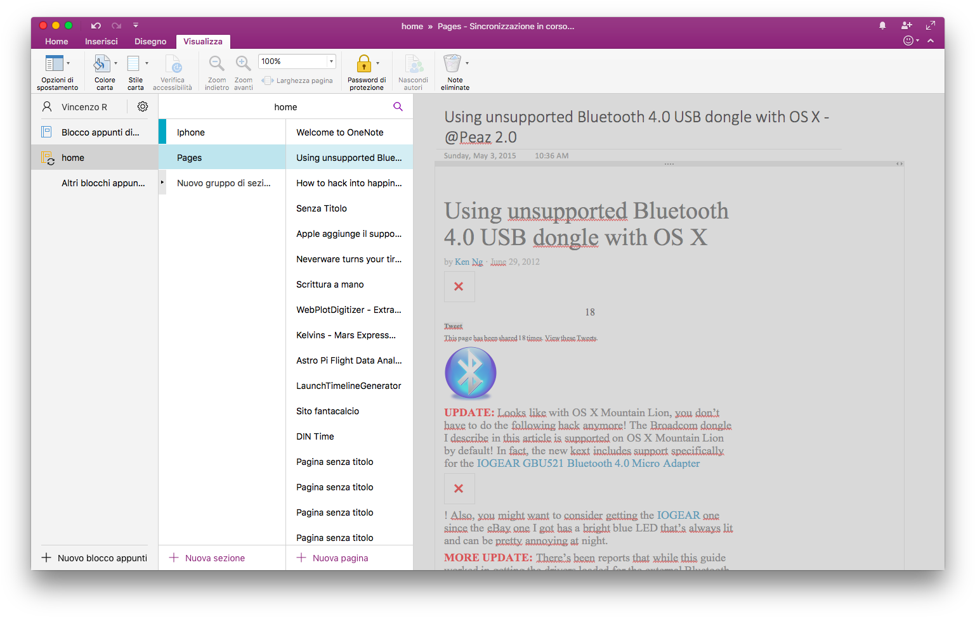Click the broken image placeholder below author line
The width and height of the screenshot is (975, 617).
pyautogui.click(x=459, y=287)
